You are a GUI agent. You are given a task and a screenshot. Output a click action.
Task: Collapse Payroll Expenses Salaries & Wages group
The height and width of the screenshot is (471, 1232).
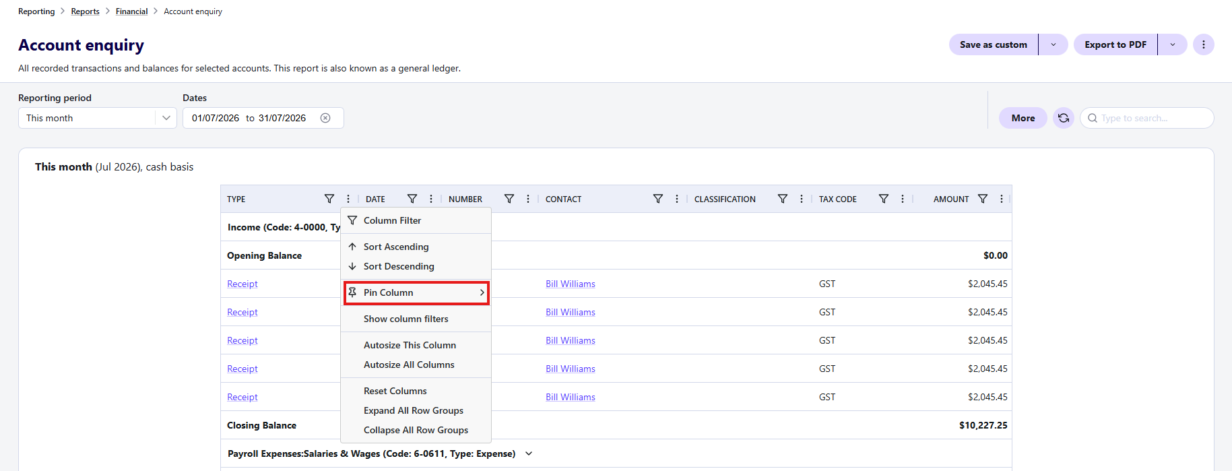529,453
